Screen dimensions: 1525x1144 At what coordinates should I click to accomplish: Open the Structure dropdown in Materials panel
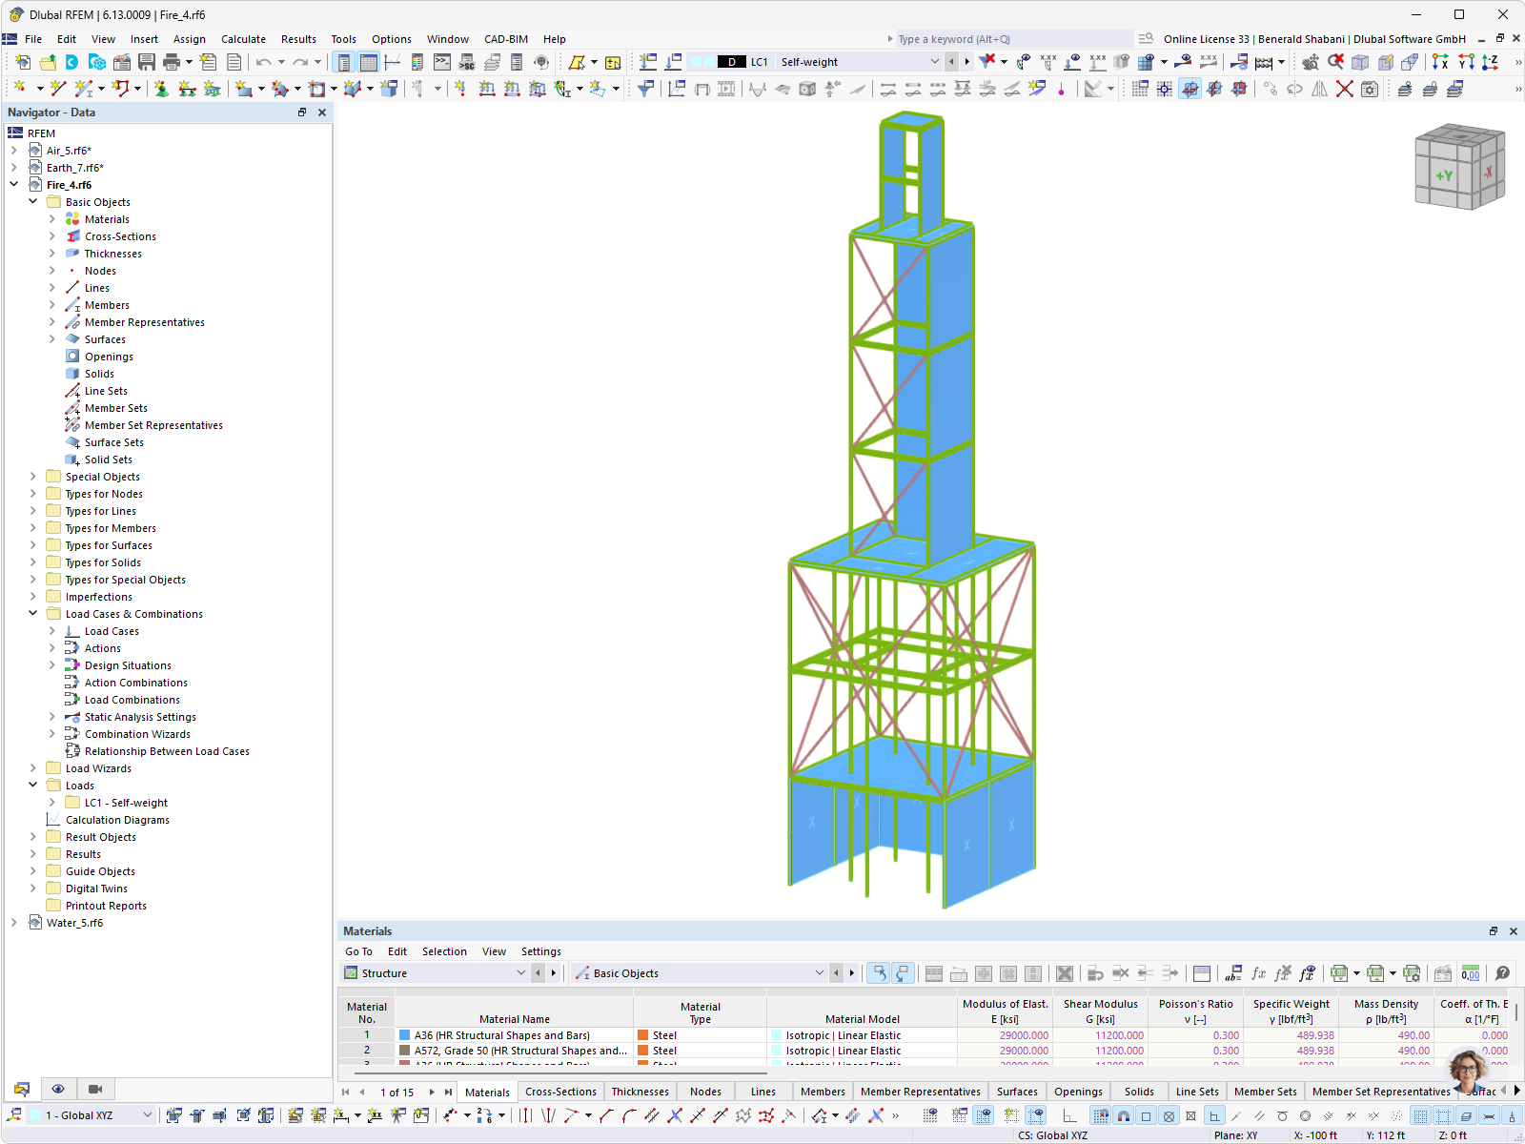pyautogui.click(x=521, y=973)
